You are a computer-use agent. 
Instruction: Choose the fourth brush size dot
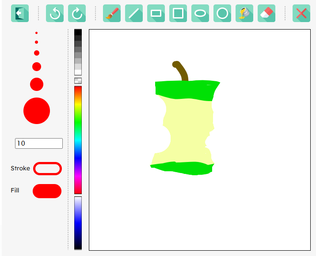(x=37, y=67)
